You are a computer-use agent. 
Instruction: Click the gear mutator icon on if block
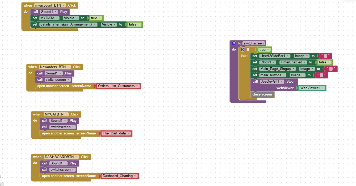click(243, 49)
